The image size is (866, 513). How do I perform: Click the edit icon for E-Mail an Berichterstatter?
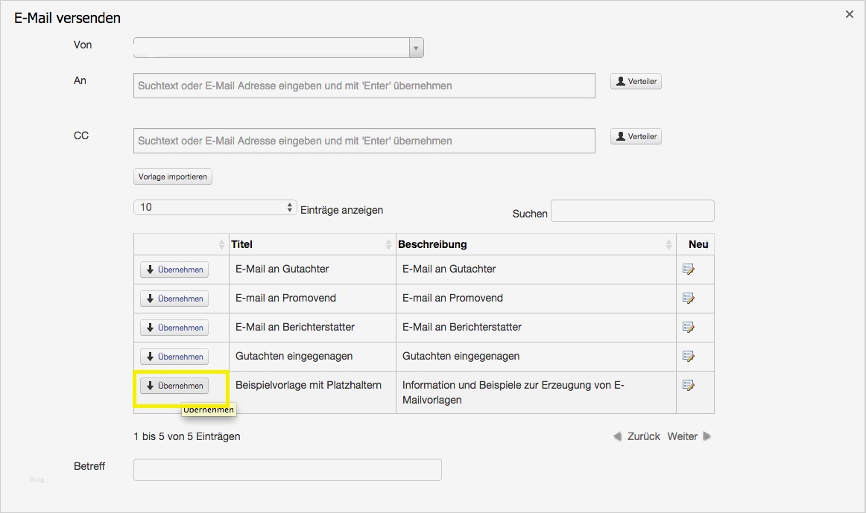(x=689, y=328)
